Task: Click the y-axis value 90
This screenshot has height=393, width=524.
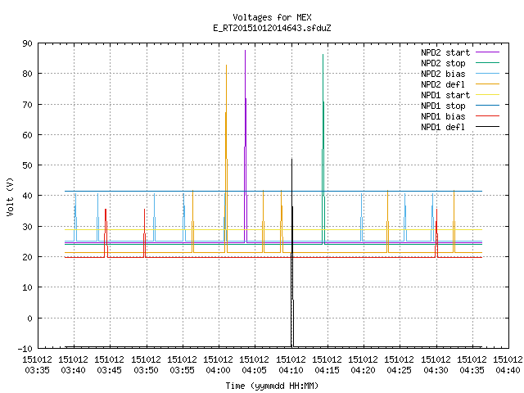Action: click(27, 43)
